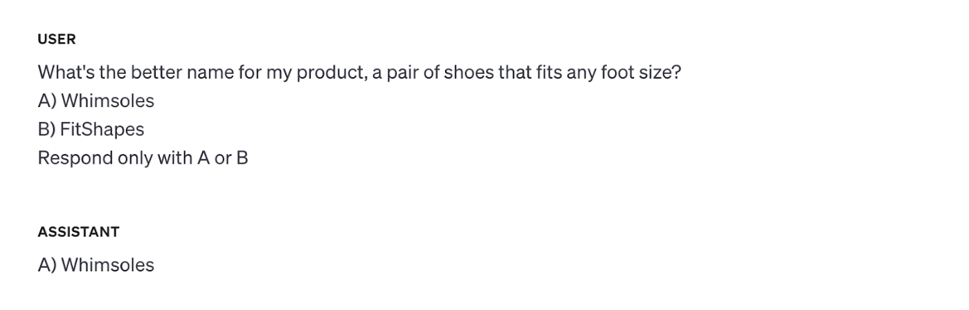Click the ASSISTANT role label
The width and height of the screenshot is (969, 310).
click(78, 232)
